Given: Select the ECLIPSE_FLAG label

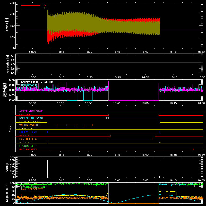Looking at the screenshot, I should pos(28,132).
